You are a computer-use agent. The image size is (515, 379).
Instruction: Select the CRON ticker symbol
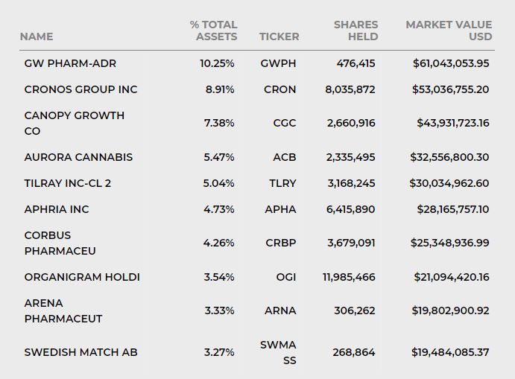[x=279, y=89]
